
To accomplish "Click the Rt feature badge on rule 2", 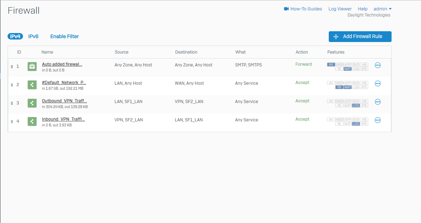I will click(x=339, y=87).
